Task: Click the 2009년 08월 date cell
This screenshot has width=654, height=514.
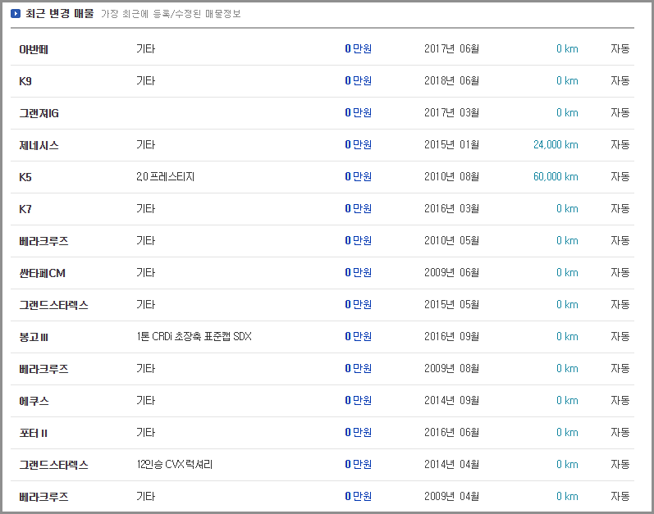Action: point(451,369)
